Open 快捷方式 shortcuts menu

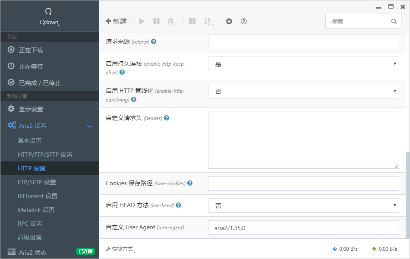tap(120, 249)
